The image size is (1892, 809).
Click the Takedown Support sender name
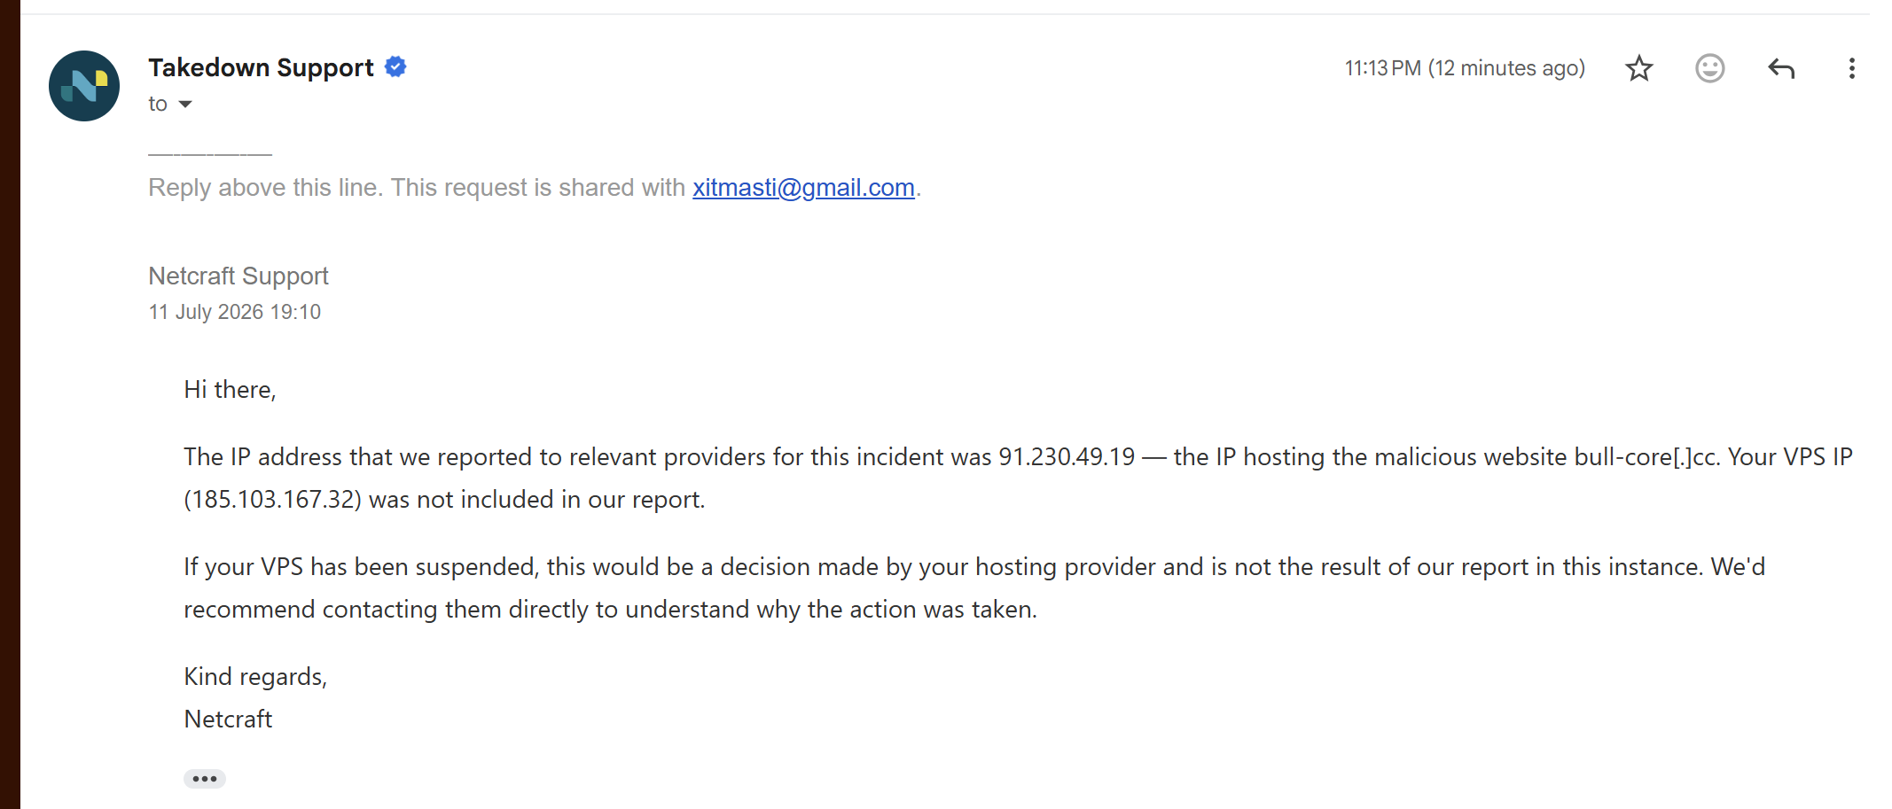261,67
